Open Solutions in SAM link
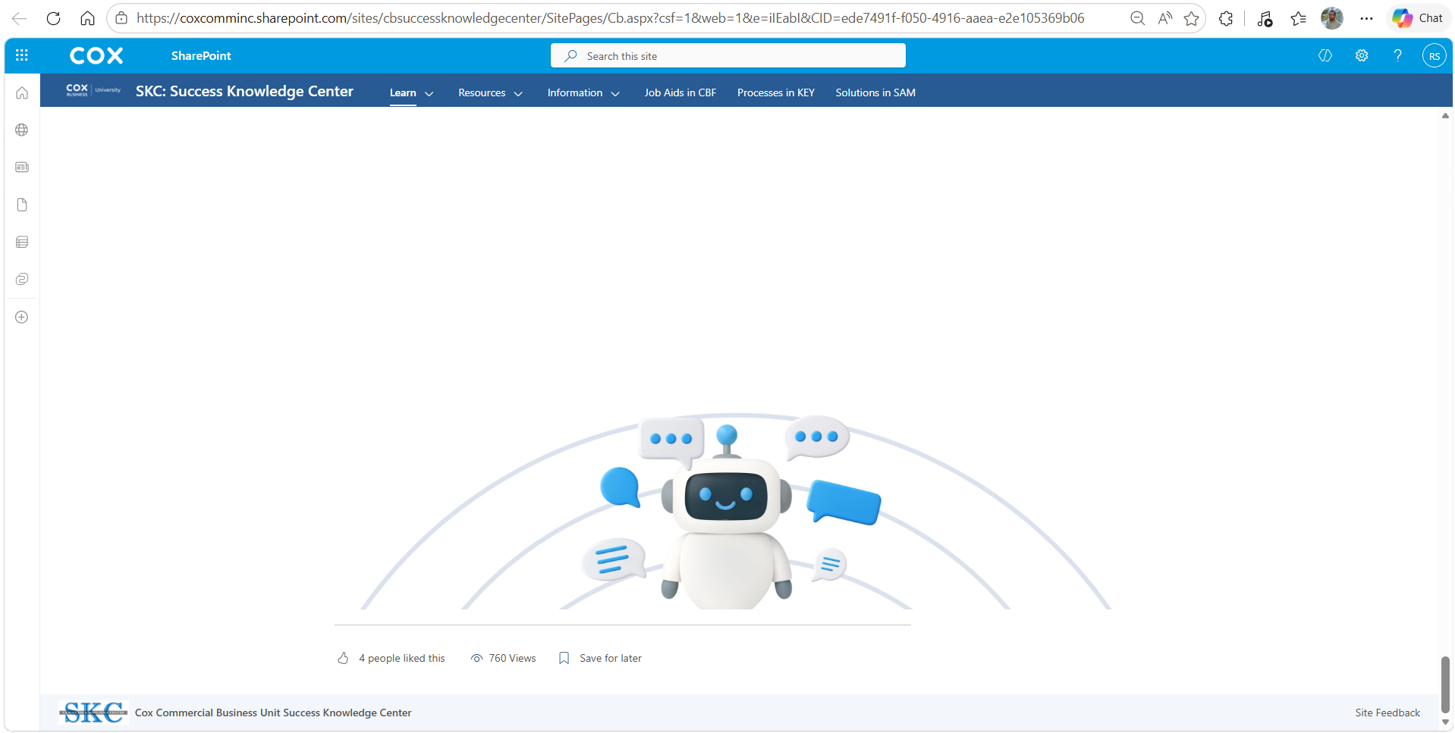This screenshot has height=733, width=1455. [875, 92]
